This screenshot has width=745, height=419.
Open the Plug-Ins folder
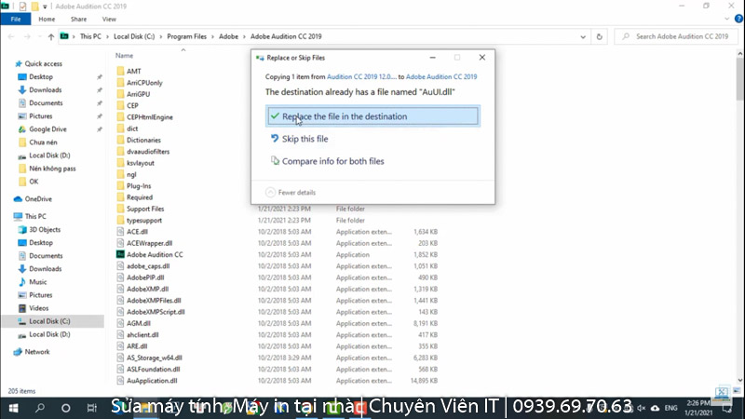[x=139, y=185]
